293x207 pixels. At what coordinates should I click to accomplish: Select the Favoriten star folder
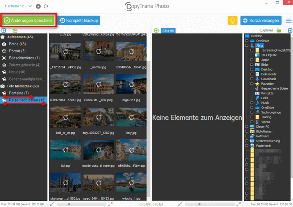coord(268,84)
